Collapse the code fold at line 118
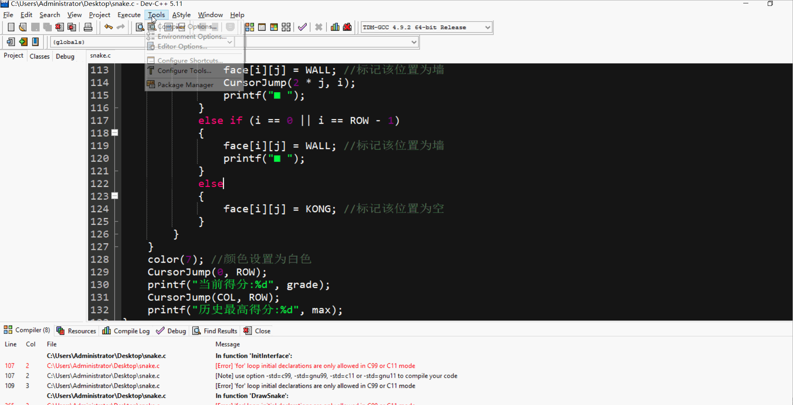This screenshot has width=793, height=405. pyautogui.click(x=115, y=133)
